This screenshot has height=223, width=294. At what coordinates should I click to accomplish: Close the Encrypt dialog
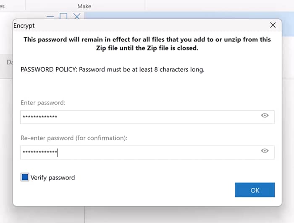pyautogui.click(x=273, y=25)
